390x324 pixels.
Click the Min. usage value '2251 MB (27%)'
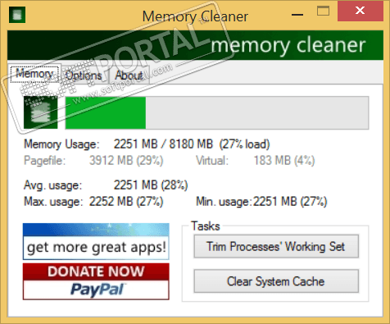(290, 202)
